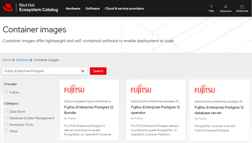Open the Resources megaphone icon
The image size is (252, 143).
(x=226, y=7)
